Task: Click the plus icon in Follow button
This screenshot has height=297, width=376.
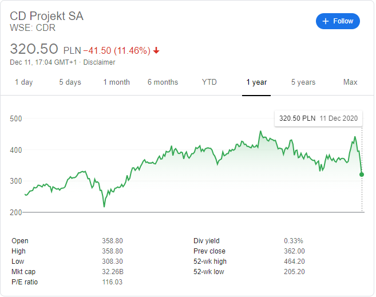Action: point(326,21)
